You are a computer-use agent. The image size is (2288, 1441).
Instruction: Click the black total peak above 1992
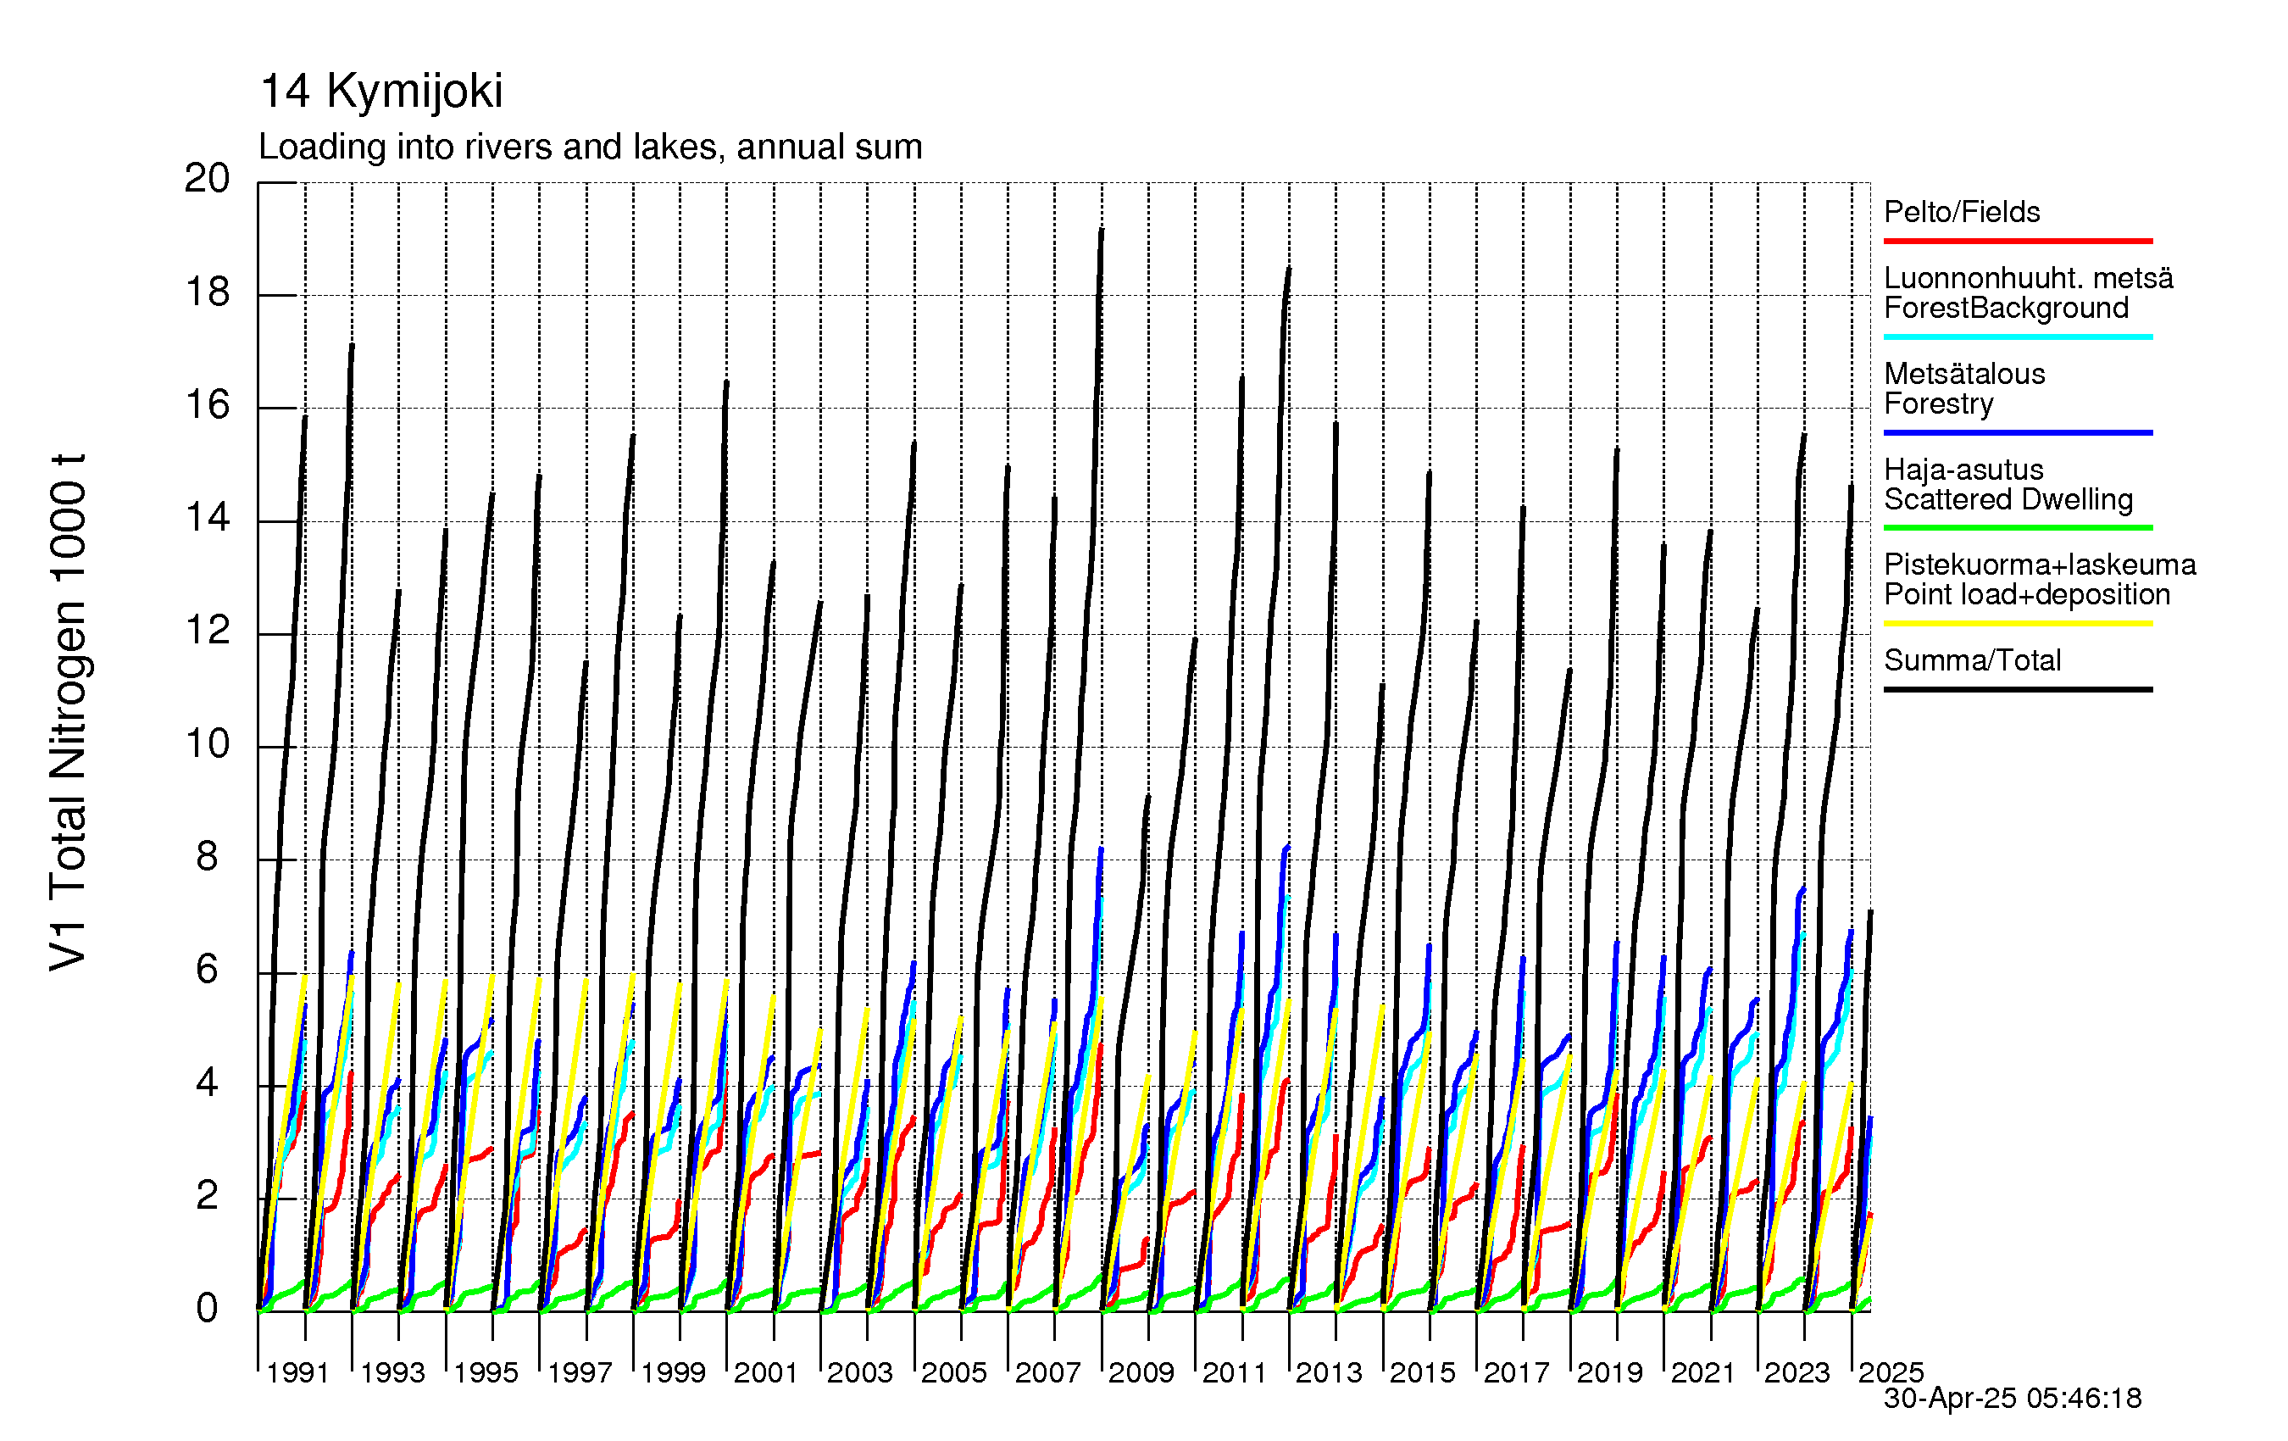[352, 347]
